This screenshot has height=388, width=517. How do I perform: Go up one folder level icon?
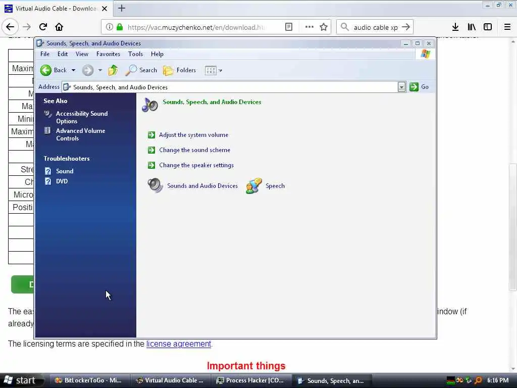[x=113, y=70]
